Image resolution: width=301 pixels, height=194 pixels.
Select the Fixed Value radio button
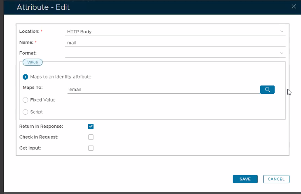[26, 100]
